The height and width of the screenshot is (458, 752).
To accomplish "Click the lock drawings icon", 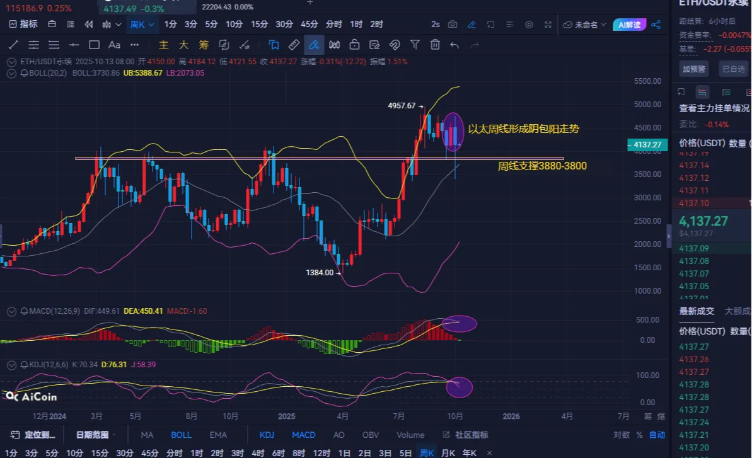I will [x=354, y=45].
